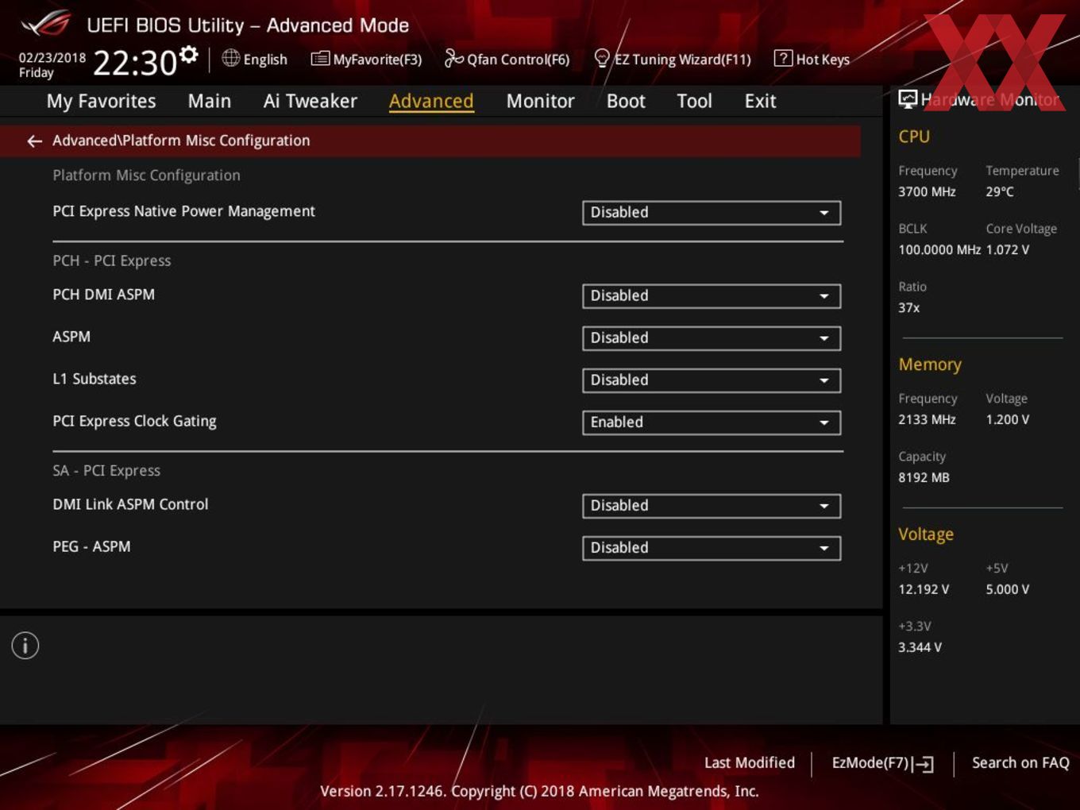Image resolution: width=1080 pixels, height=810 pixels.
Task: Switch to the Ai Tweaker tab
Action: [310, 101]
